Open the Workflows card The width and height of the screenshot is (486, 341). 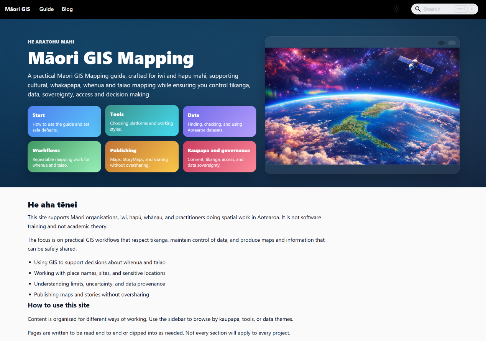pos(64,157)
